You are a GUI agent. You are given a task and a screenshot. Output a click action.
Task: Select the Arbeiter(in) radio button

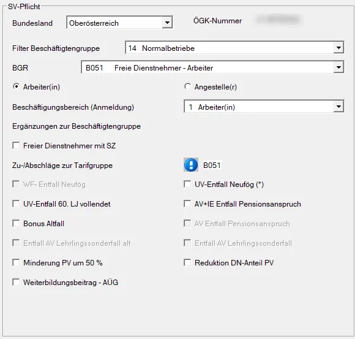16,86
